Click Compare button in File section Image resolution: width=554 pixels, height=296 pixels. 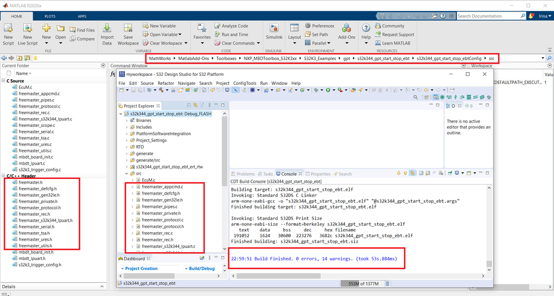tap(82, 39)
